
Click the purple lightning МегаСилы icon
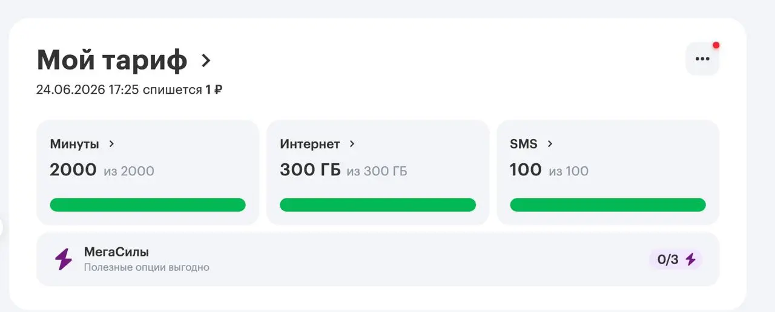pyautogui.click(x=64, y=259)
